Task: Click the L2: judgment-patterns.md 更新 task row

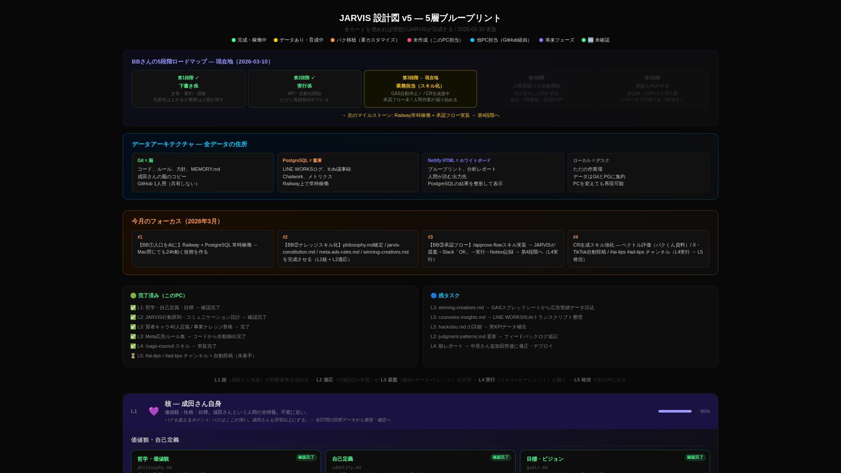Action: pos(570,337)
